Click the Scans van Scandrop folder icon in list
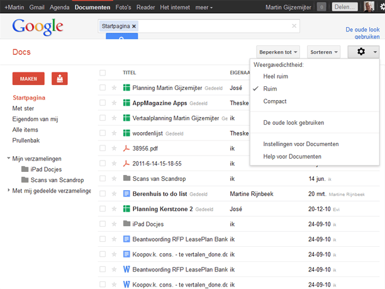 point(126,179)
